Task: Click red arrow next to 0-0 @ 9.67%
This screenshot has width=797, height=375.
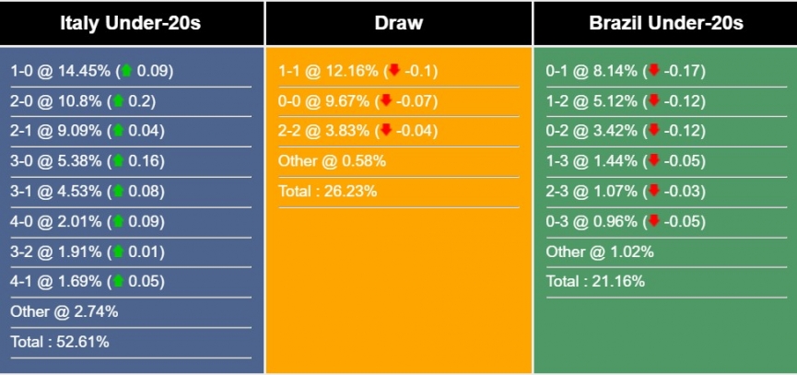Action: (386, 101)
